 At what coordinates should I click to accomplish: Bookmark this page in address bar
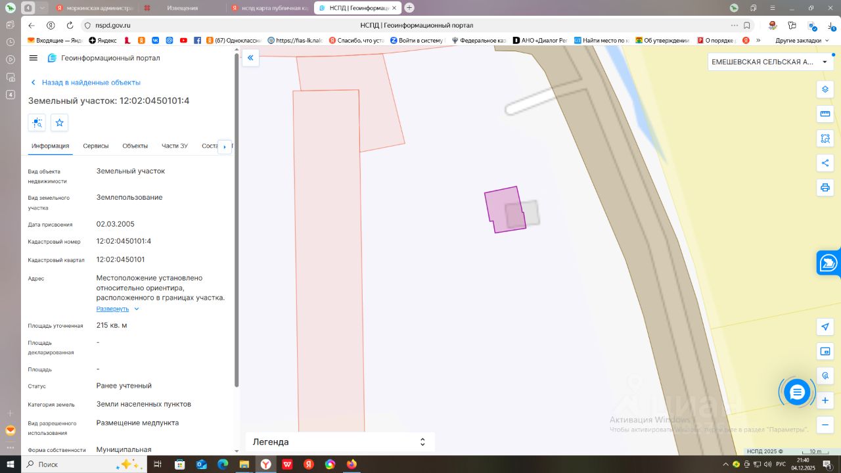coord(747,26)
